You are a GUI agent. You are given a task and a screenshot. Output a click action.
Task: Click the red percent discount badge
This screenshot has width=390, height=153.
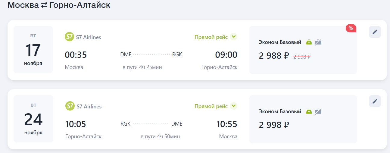[x=351, y=28]
